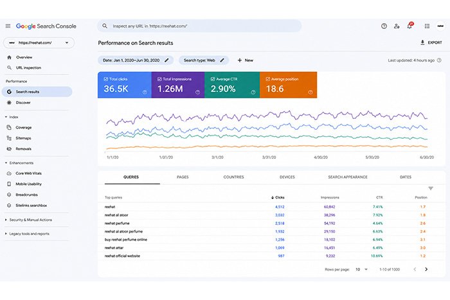The height and width of the screenshot is (300, 450).
Task: Open the help question mark icon
Action: (384, 26)
